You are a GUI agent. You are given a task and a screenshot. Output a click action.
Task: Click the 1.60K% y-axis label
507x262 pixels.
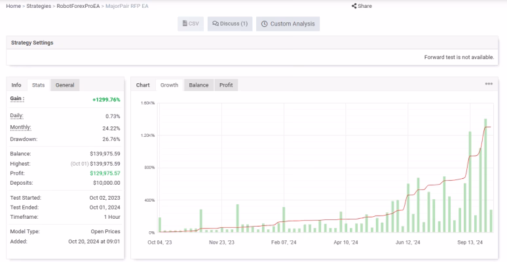point(148,103)
